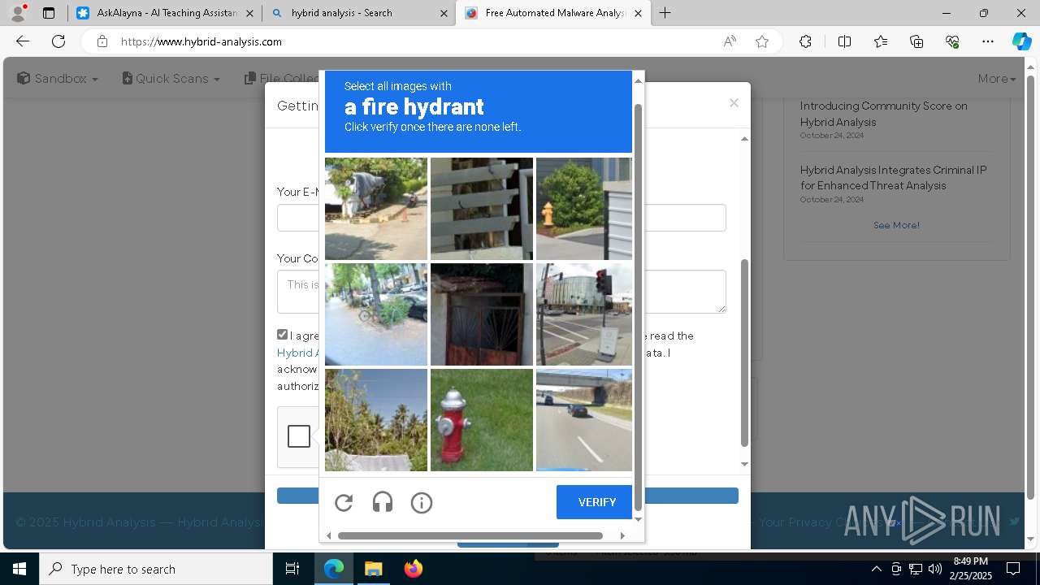The height and width of the screenshot is (585, 1040).
Task: Adjust volume from system tray
Action: (934, 569)
